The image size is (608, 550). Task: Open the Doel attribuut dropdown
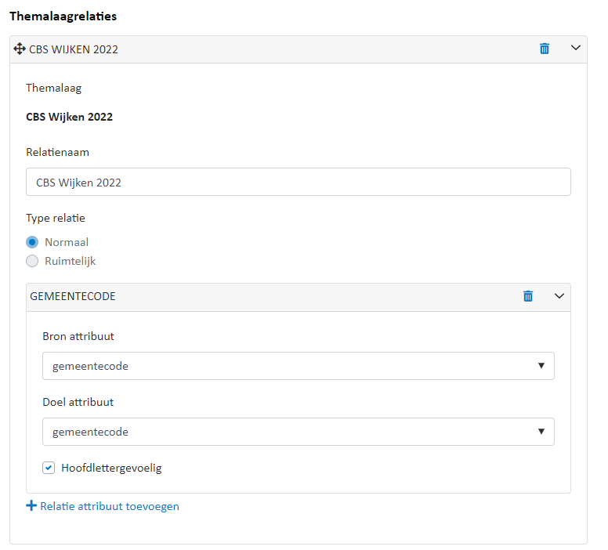tap(299, 432)
